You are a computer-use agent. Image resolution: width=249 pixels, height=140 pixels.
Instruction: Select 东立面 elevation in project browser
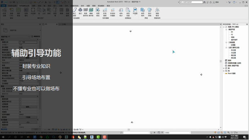234,50
